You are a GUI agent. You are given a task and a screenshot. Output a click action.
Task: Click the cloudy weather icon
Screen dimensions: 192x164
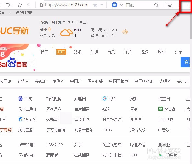tap(66, 33)
